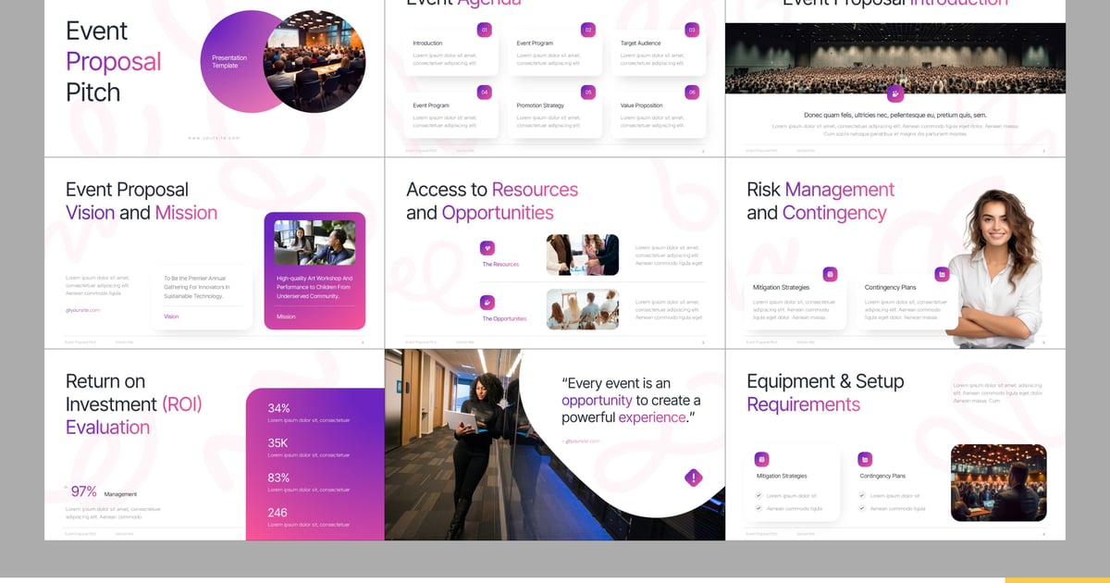Click the 'Every event is an opportunity' quote
This screenshot has width=1110, height=583.
click(x=631, y=400)
